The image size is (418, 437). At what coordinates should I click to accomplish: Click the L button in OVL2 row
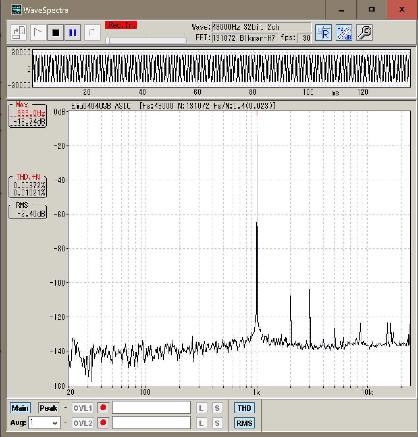point(201,423)
